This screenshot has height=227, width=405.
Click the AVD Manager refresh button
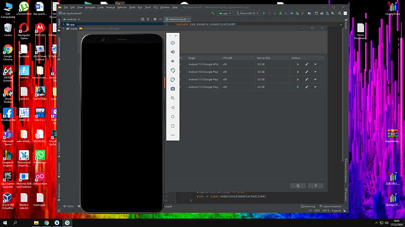[298, 186]
